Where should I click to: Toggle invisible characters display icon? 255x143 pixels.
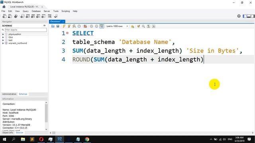pos(149,26)
